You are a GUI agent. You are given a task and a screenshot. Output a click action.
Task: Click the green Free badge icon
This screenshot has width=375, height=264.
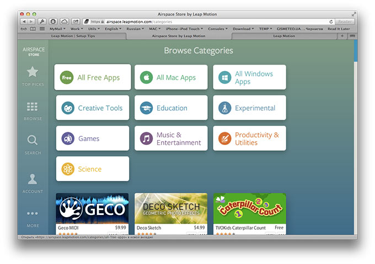[x=67, y=77]
